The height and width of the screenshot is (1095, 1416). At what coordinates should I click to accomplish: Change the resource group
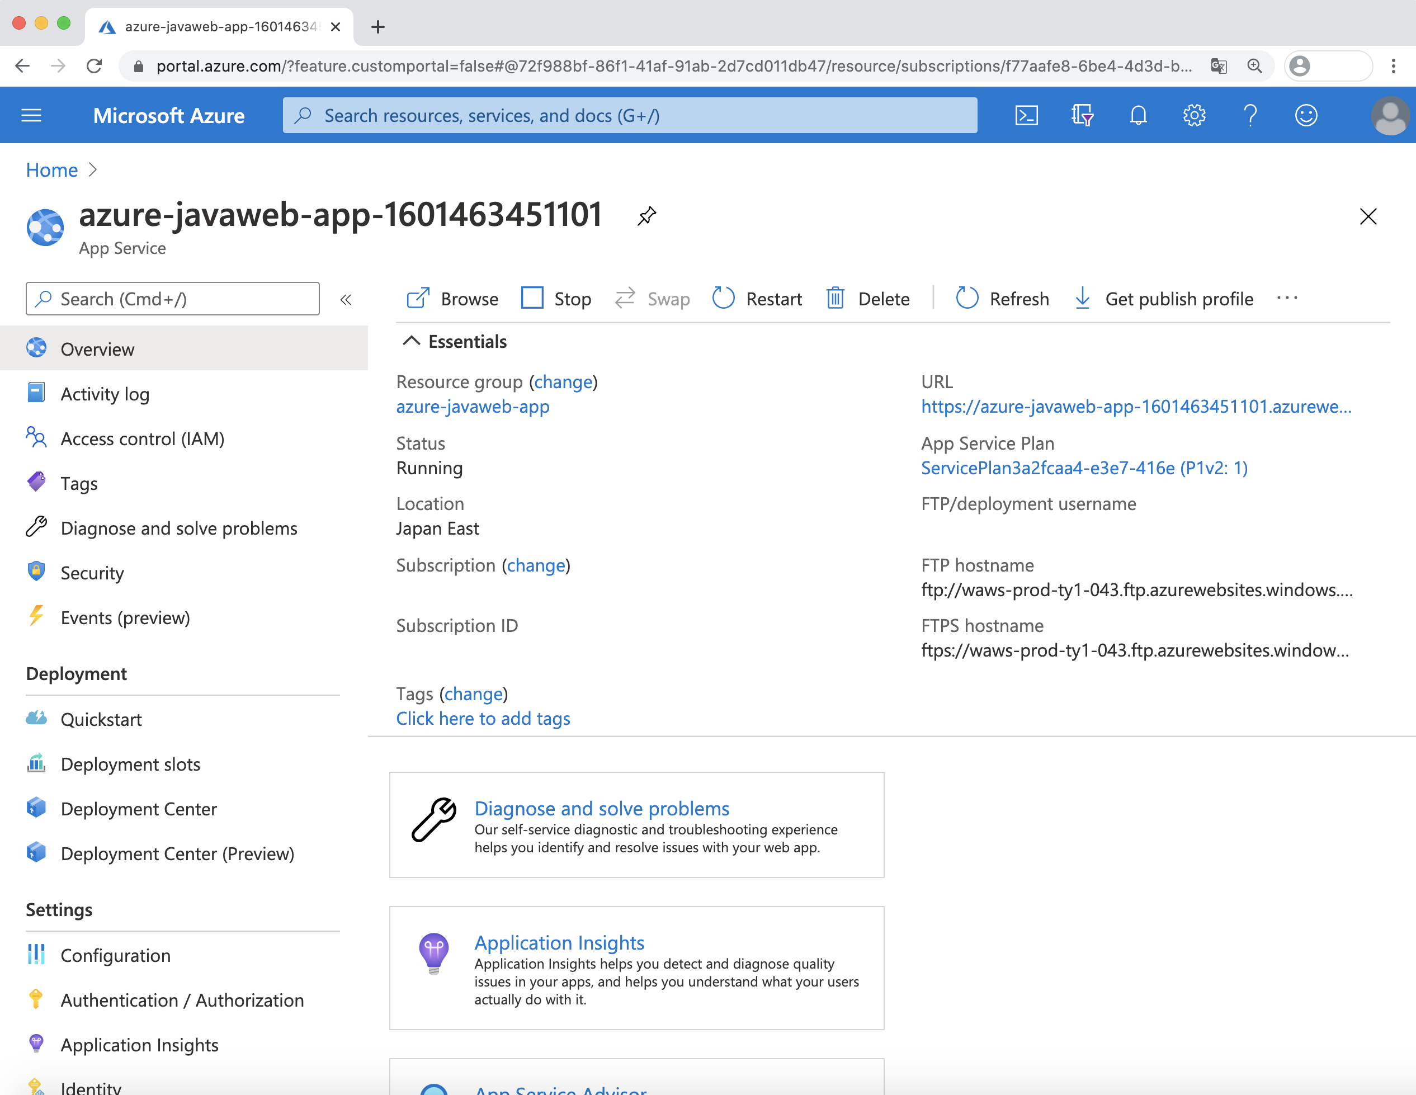563,382
